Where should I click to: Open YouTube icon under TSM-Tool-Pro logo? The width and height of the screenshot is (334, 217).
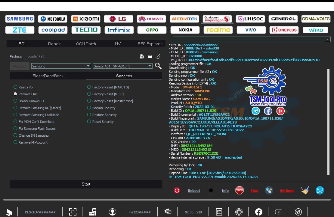(280, 111)
